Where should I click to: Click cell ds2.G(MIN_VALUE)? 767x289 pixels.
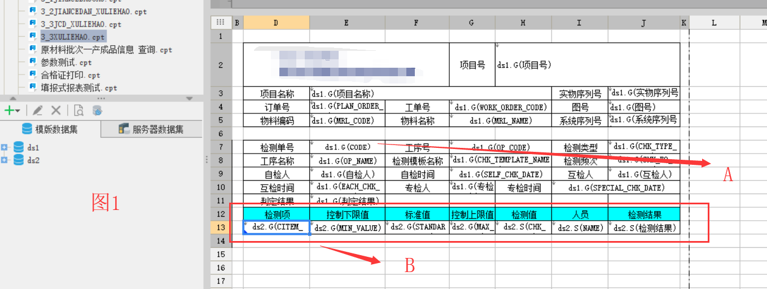click(347, 227)
